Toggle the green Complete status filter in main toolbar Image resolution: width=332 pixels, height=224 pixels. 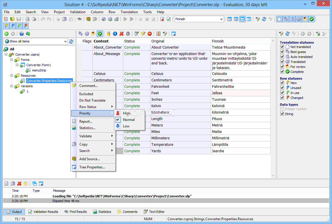[x=312, y=19]
